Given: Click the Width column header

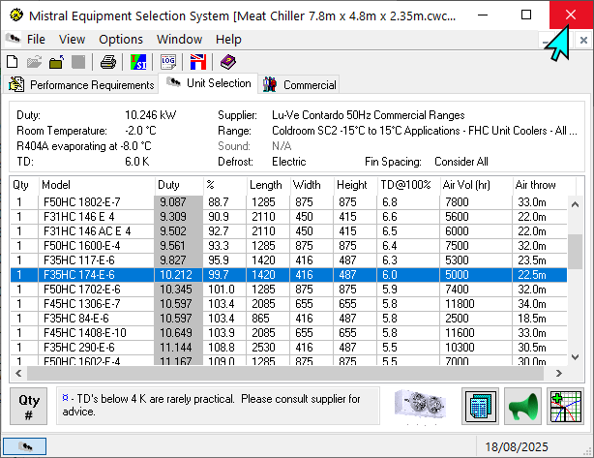Looking at the screenshot, I should point(312,185).
